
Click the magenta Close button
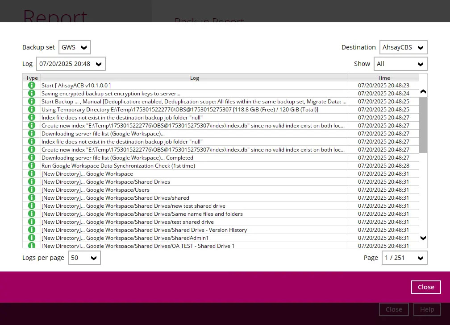tap(425, 287)
